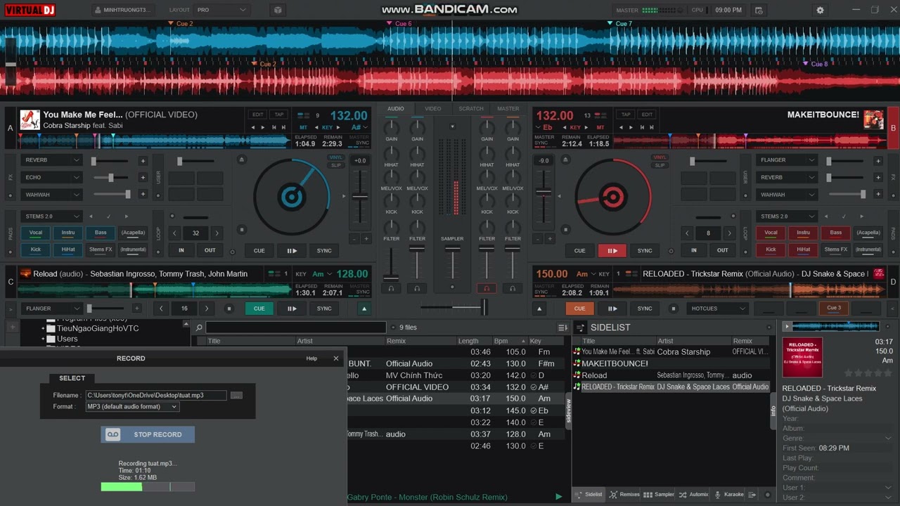Viewport: 900px width, 506px height.
Task: Click the search input field in browser
Action: (296, 327)
